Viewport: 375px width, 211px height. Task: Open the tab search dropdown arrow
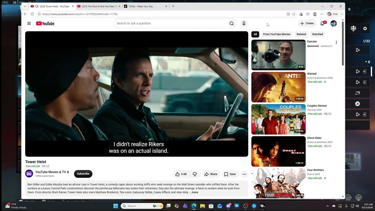coord(25,6)
